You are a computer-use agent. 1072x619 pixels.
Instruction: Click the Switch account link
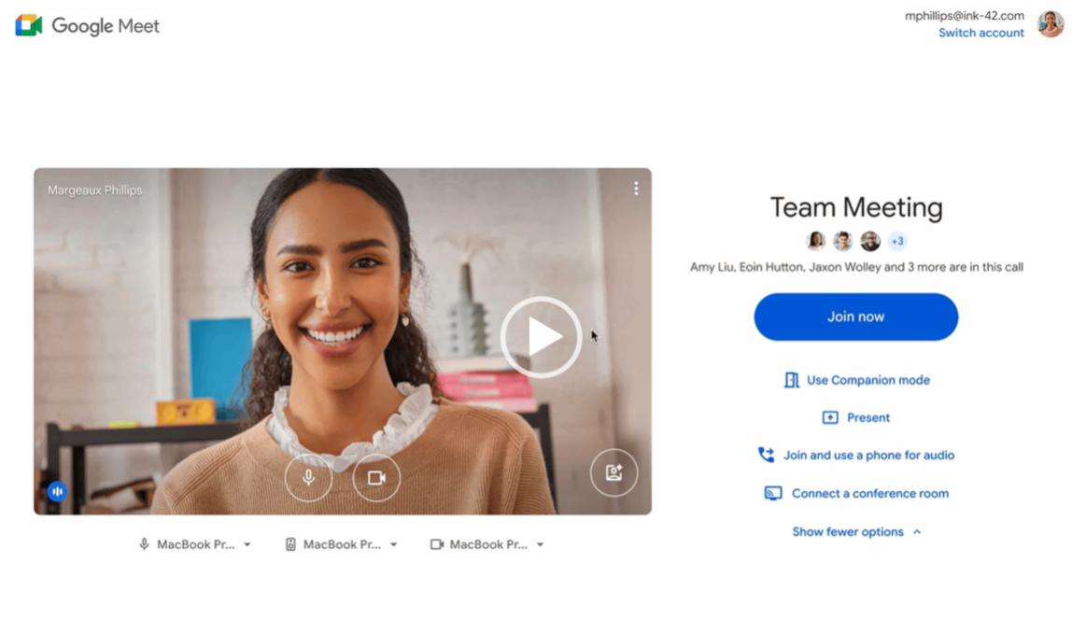point(981,33)
